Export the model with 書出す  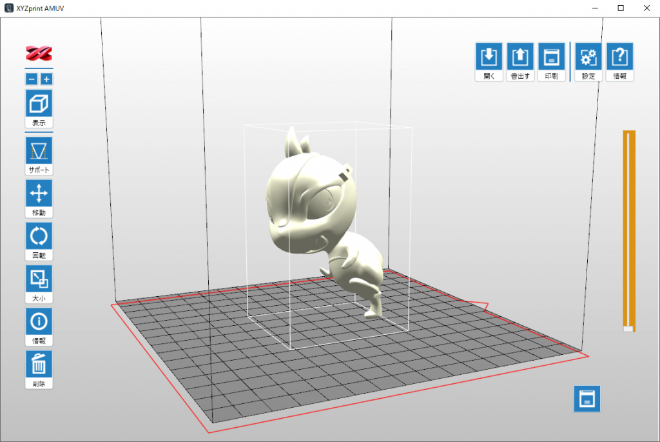click(520, 62)
